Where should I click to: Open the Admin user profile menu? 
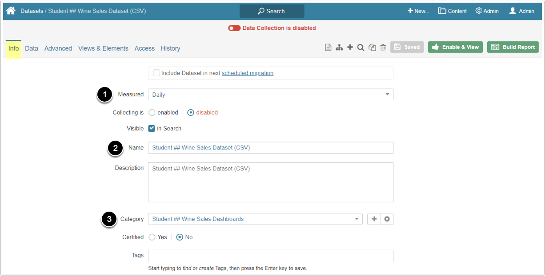(x=522, y=11)
